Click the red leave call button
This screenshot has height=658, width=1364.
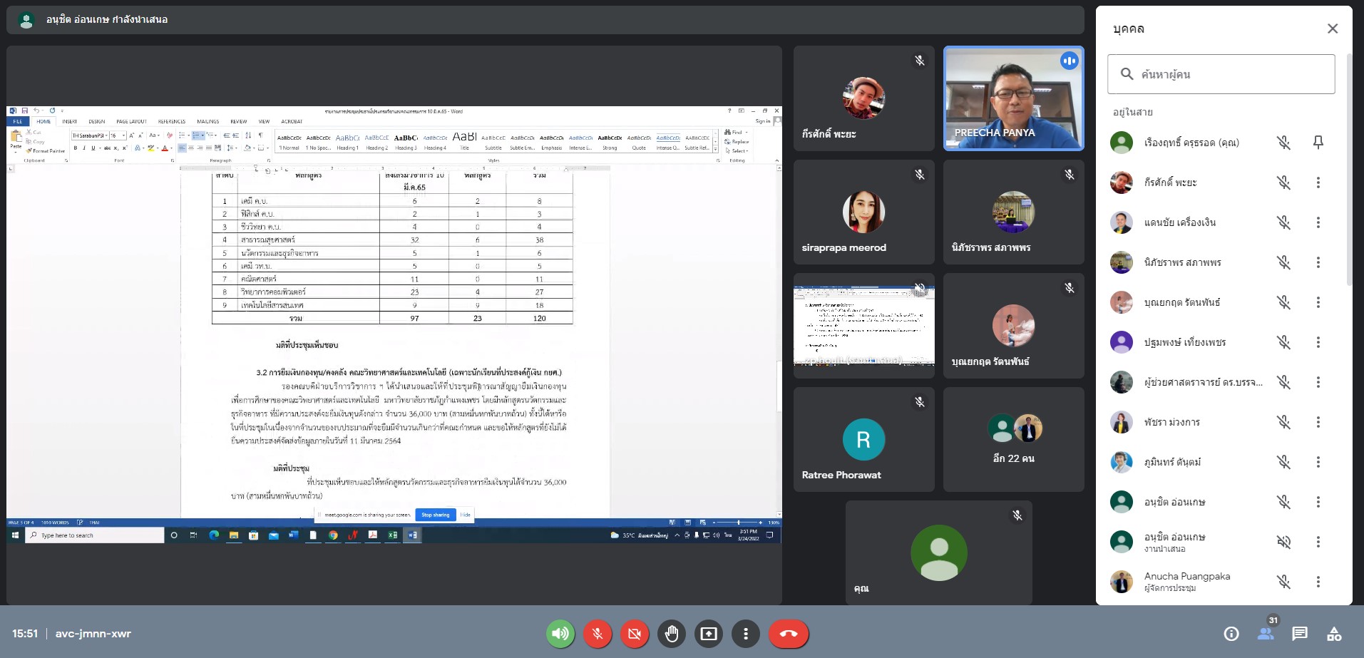(788, 634)
